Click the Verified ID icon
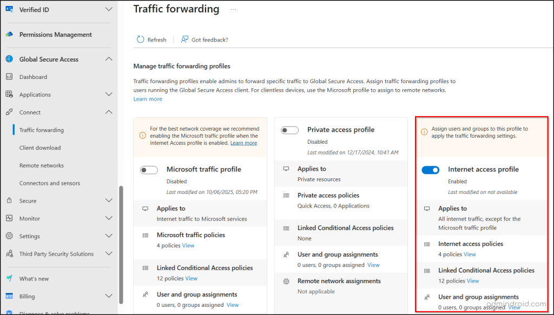Viewport: 554px width, 315px height. point(9,9)
